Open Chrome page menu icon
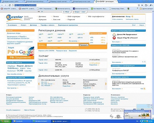Viewport: 154px width, 123px height. 146,5
